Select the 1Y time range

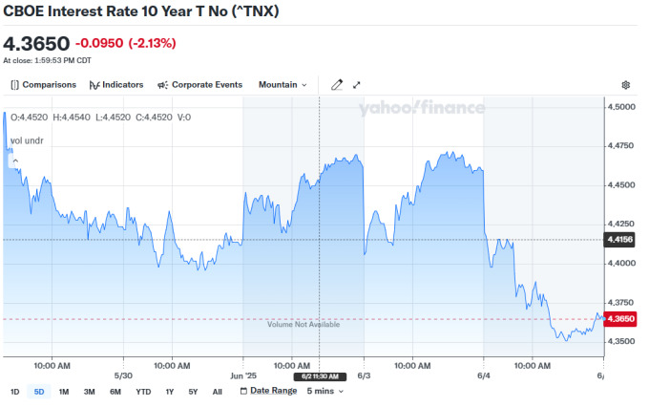[x=170, y=391]
